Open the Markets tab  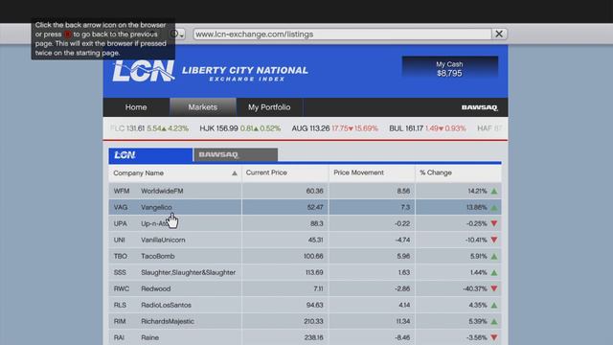click(202, 107)
